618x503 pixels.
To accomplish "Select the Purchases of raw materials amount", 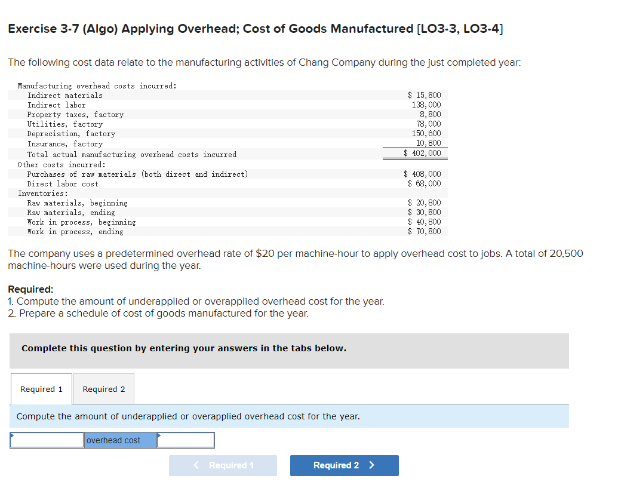I will (x=425, y=174).
